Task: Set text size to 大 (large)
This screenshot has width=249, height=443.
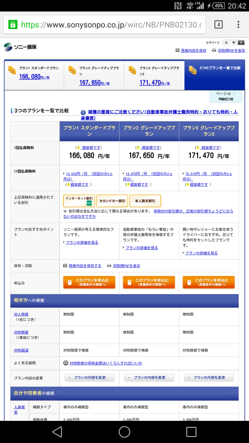Action: click(x=241, y=43)
